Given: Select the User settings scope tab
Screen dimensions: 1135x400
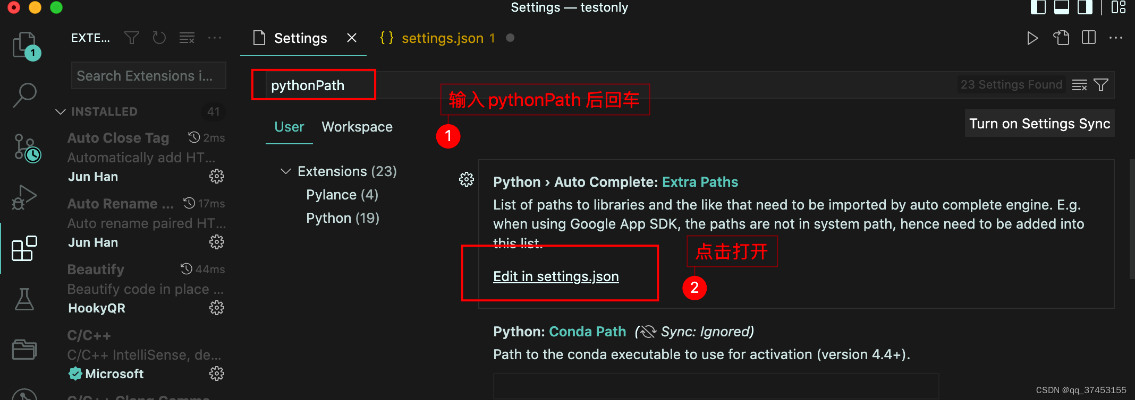Looking at the screenshot, I should (289, 127).
